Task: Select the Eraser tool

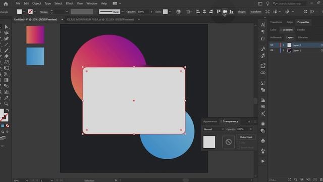Action: point(6,56)
